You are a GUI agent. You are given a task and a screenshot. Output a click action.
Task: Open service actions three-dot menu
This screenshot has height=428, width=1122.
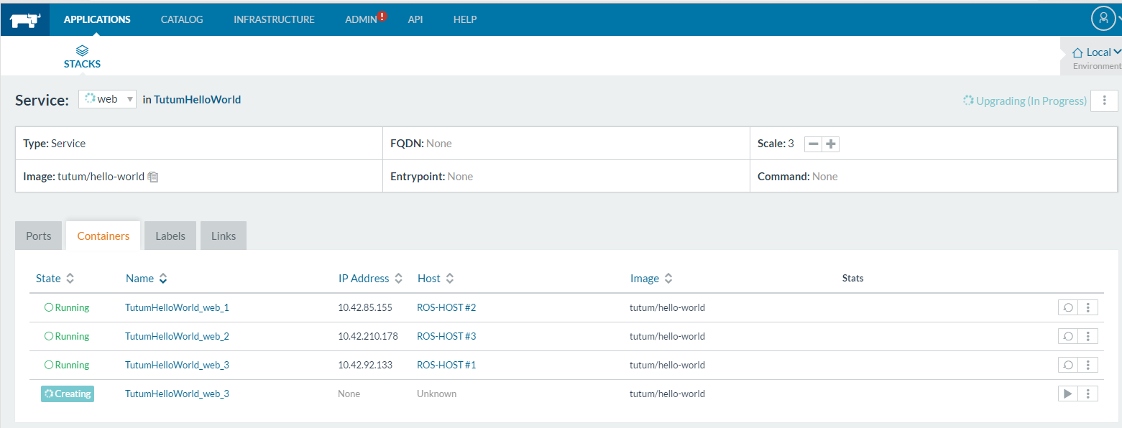tap(1104, 101)
